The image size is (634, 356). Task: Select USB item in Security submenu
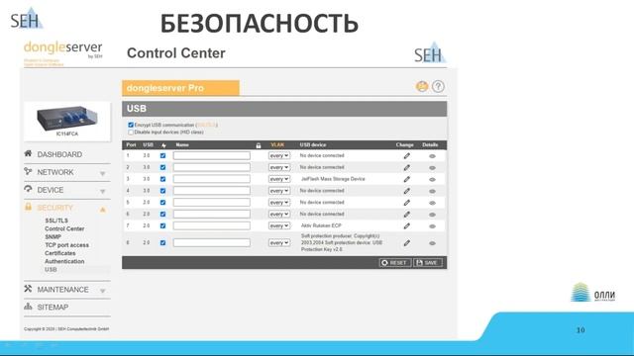[51, 270]
